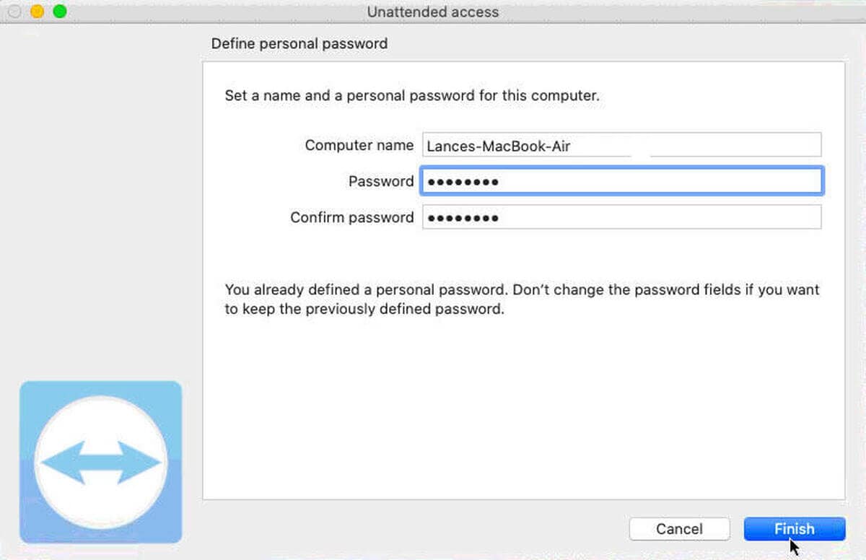Click the "Password" field label

coord(380,181)
